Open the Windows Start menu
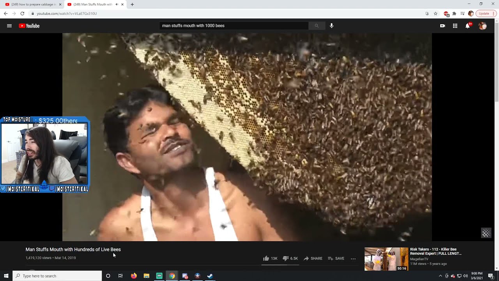Image resolution: width=499 pixels, height=281 pixels. pyautogui.click(x=6, y=276)
